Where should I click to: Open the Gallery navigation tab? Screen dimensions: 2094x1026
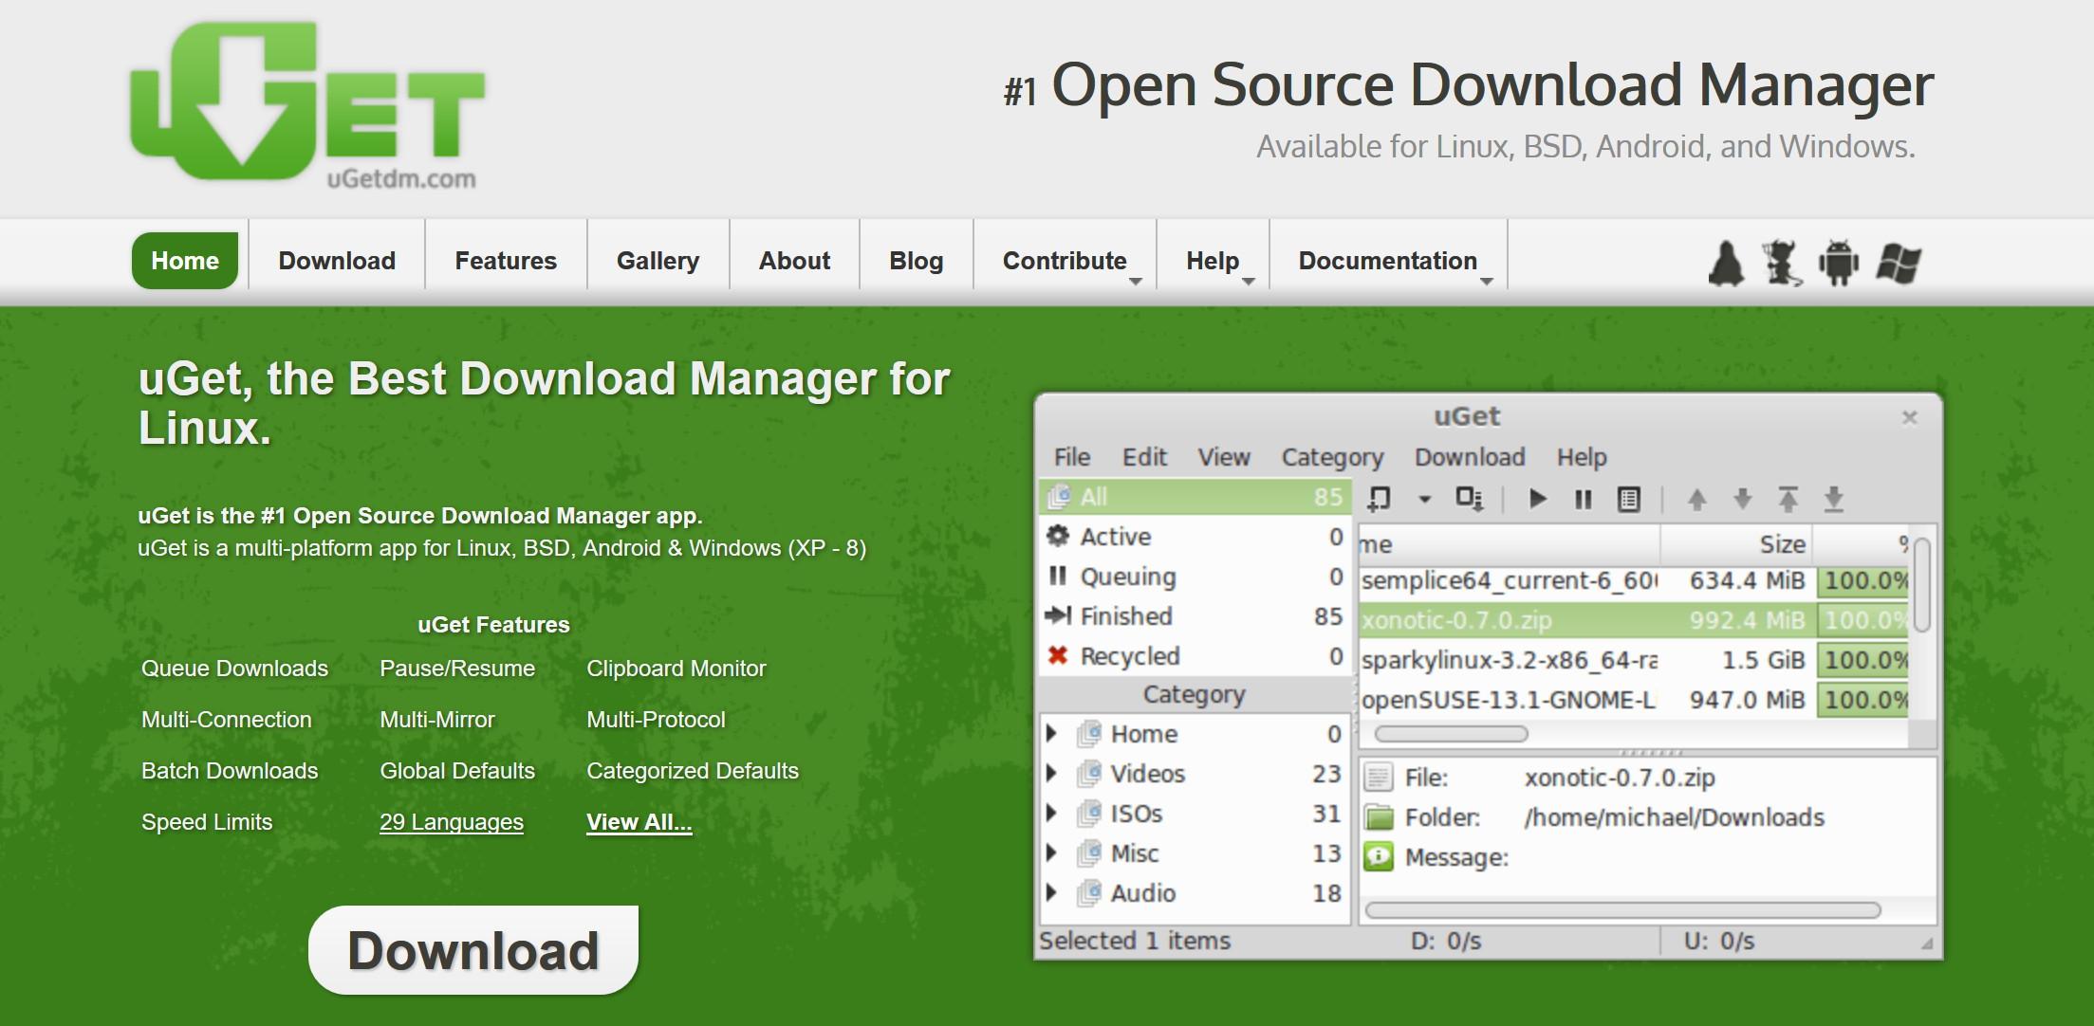click(658, 261)
